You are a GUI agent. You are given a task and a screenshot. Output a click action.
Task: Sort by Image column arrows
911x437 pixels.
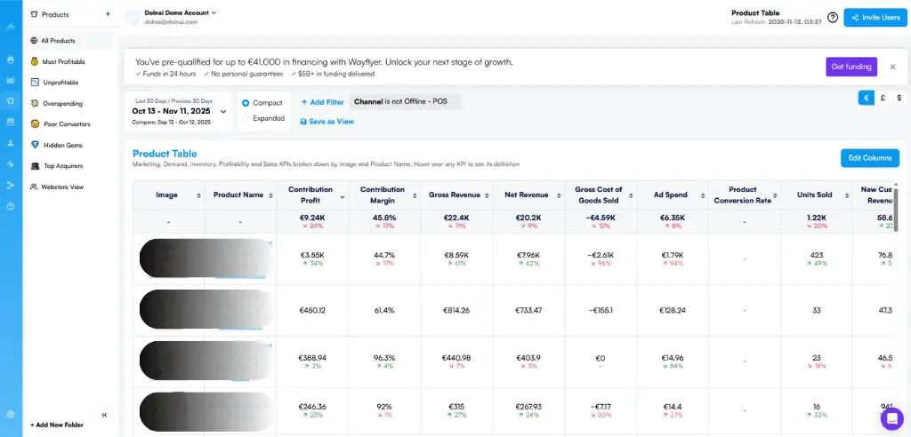click(198, 195)
